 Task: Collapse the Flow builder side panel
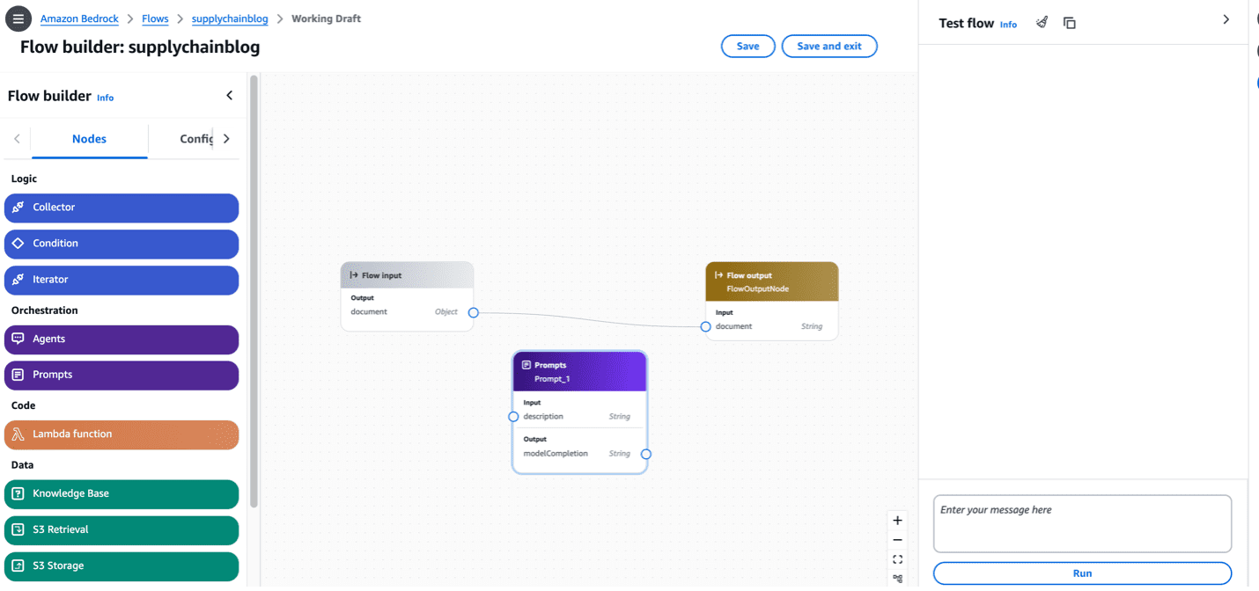(x=230, y=96)
